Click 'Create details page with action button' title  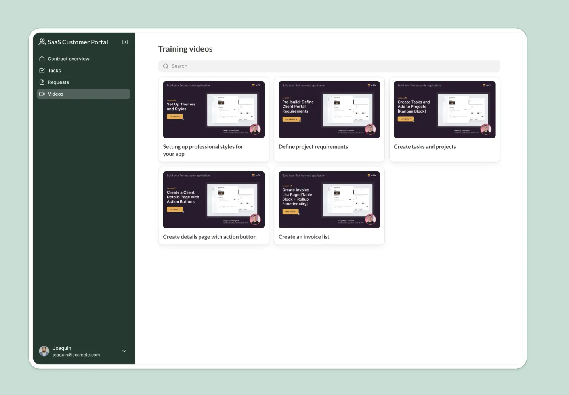coord(210,237)
